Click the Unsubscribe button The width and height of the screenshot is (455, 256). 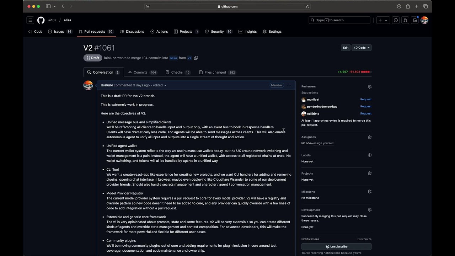pyautogui.click(x=336, y=246)
